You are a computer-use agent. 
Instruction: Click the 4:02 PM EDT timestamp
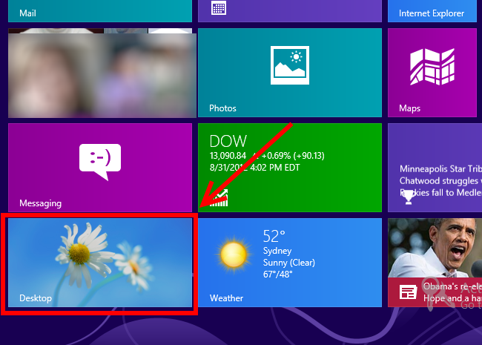[275, 168]
